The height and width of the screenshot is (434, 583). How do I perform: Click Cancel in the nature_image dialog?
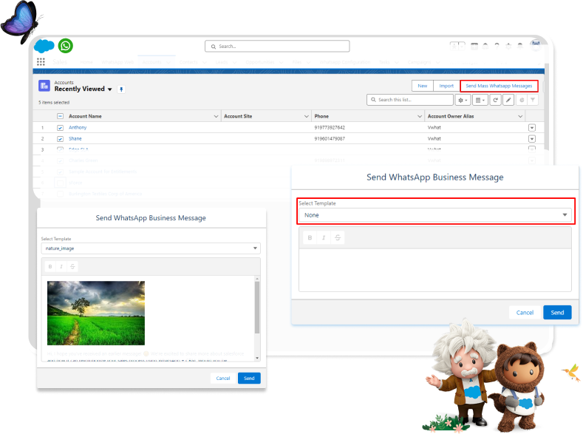pyautogui.click(x=223, y=379)
